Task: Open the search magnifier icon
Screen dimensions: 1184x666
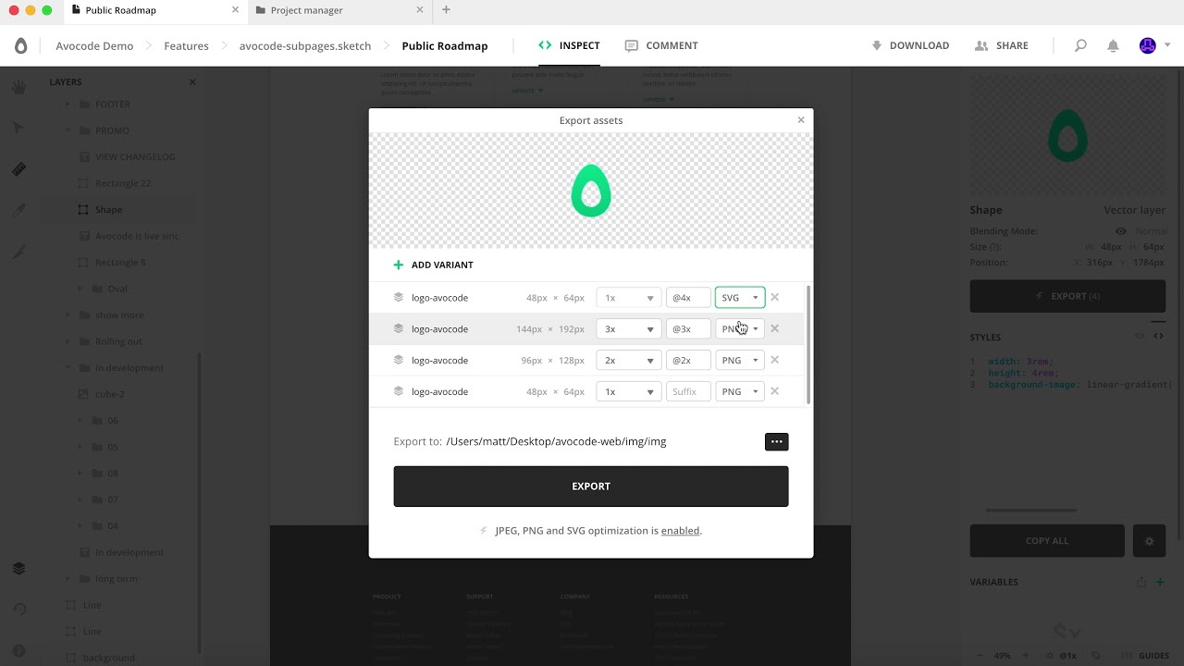Action: click(1080, 45)
